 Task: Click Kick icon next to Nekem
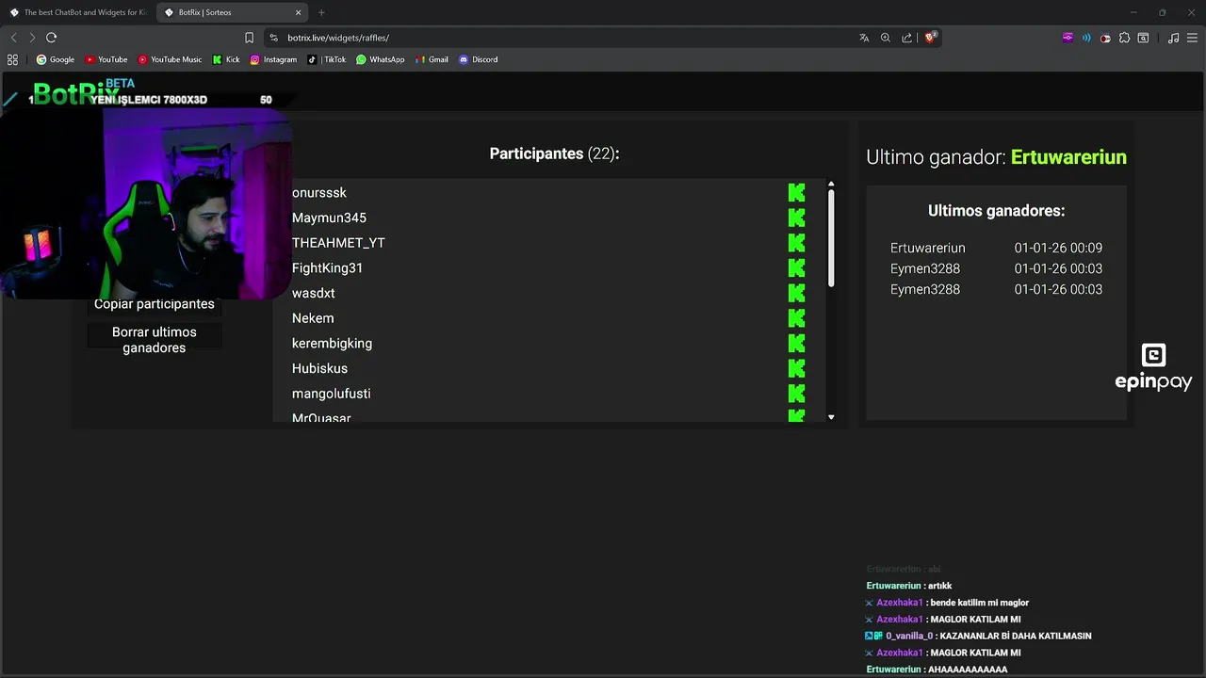click(x=797, y=318)
